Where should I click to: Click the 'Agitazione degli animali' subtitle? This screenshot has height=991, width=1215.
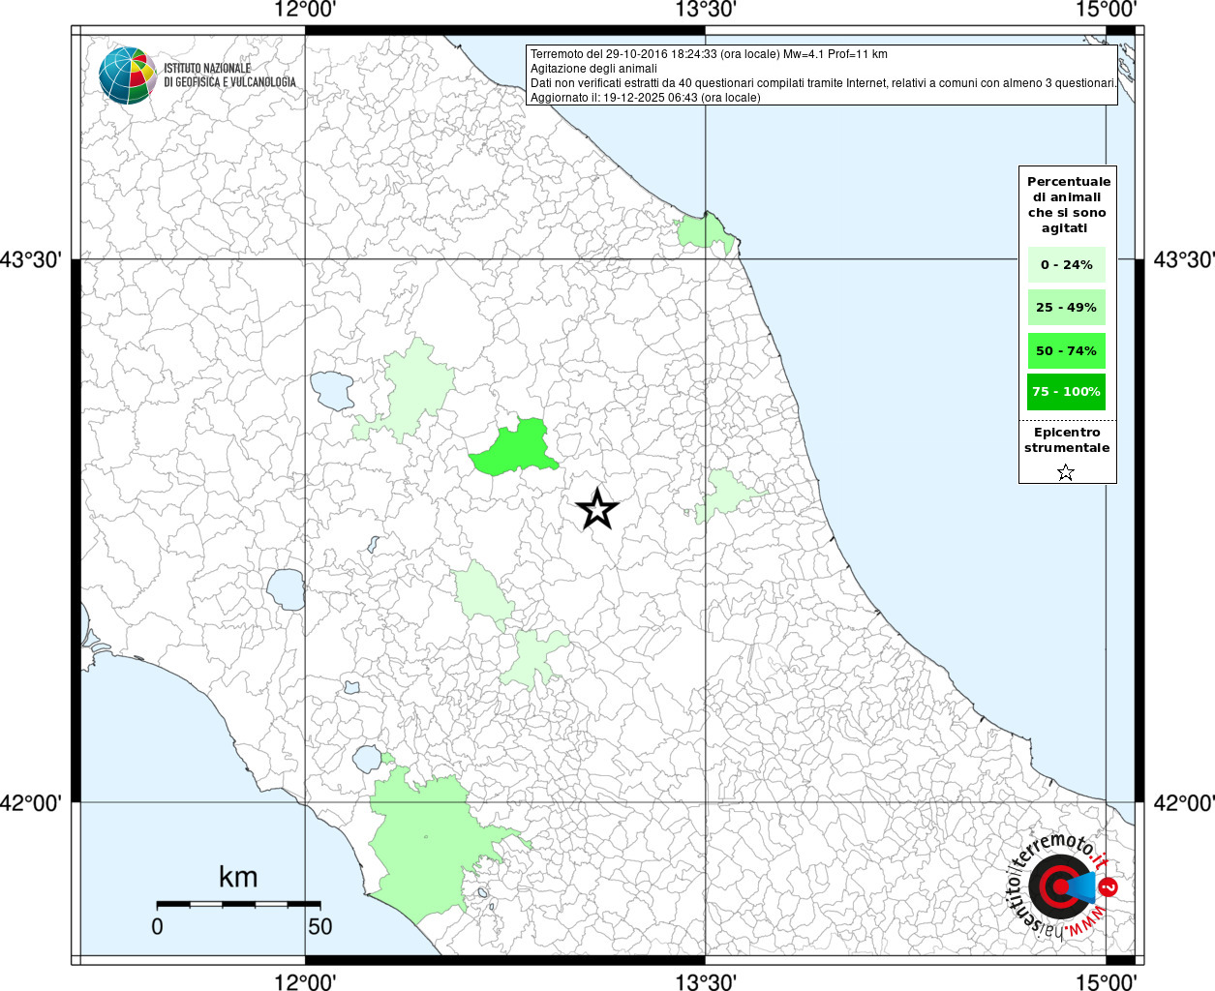point(593,69)
